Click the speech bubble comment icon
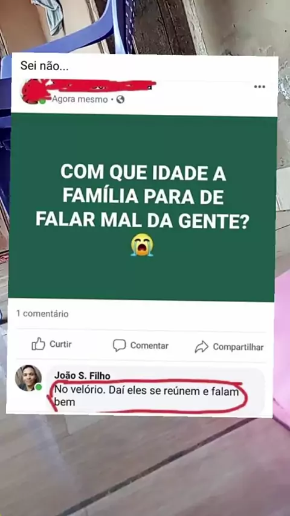This screenshot has height=516, width=290. coord(119,345)
